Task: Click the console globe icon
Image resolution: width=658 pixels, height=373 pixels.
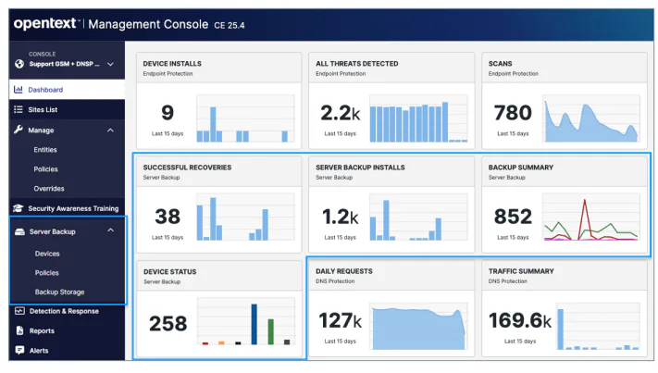Action: point(19,64)
